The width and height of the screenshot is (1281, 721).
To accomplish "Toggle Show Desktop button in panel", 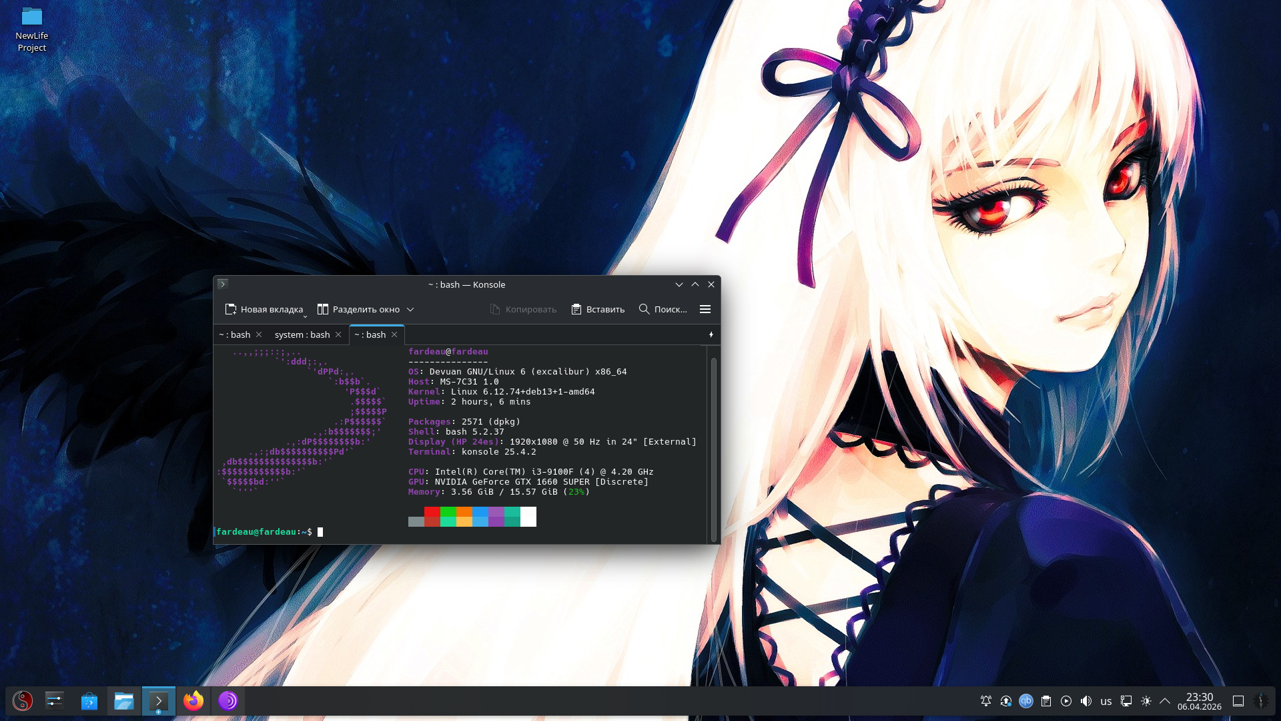I will point(1238,701).
